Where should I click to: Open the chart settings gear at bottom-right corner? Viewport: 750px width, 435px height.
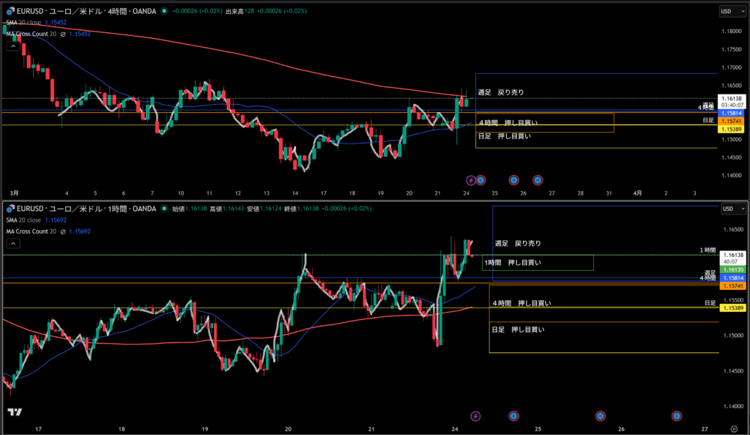point(733,428)
